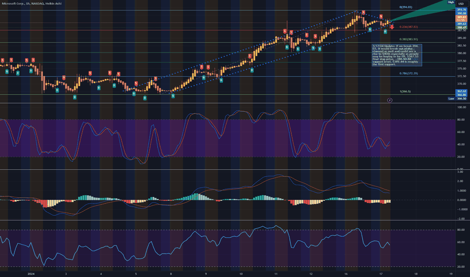Click 382.50 on the price axis
Viewport: 470px width, 277px height.
[461, 45]
